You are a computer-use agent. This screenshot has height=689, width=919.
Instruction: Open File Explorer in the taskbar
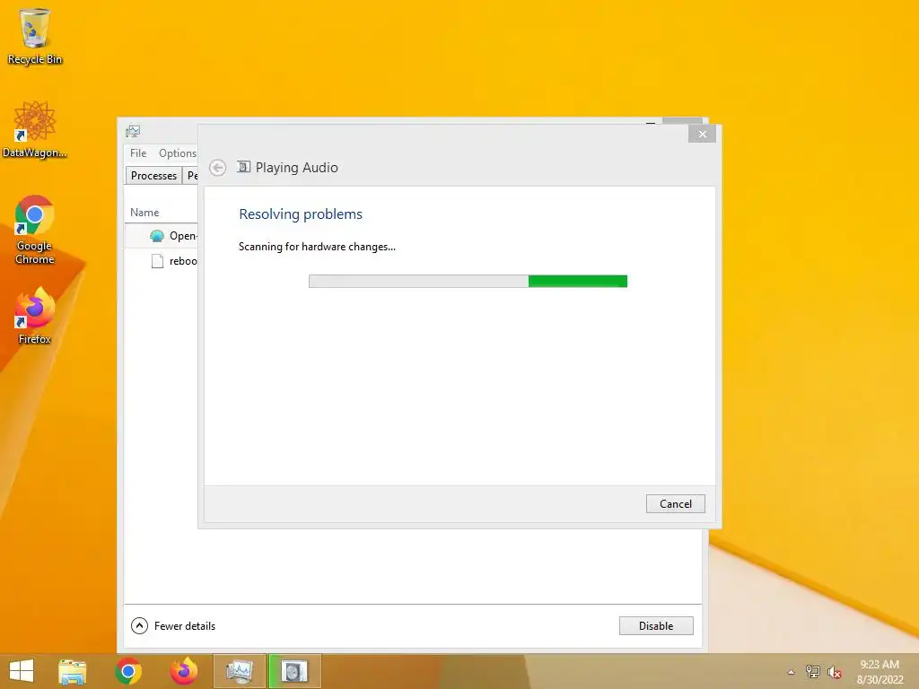(72, 671)
